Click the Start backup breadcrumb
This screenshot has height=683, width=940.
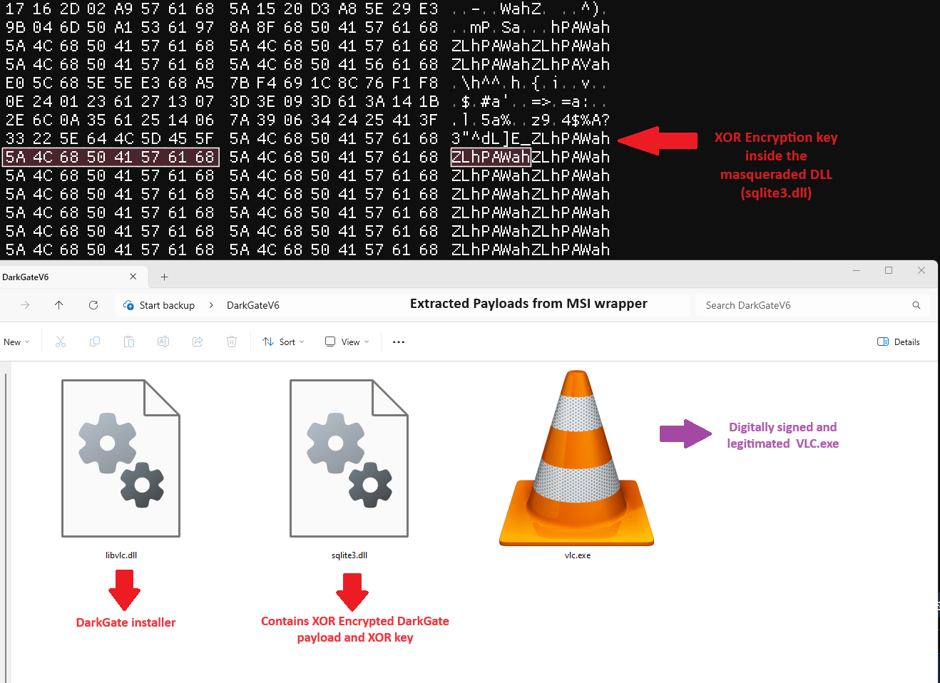pyautogui.click(x=167, y=305)
